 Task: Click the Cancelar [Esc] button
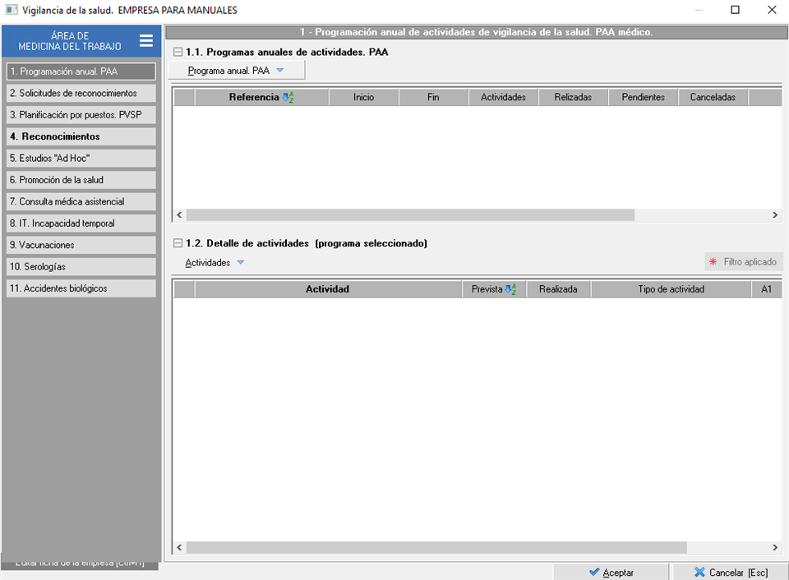pos(730,572)
